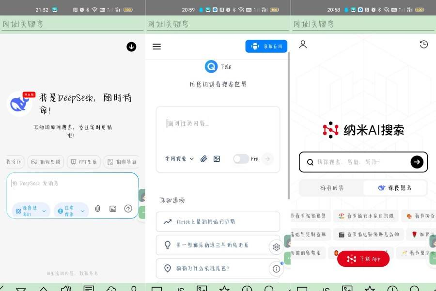Viewport: 436px width, 291px height.
Task: Click the Felo image upload icon
Action: point(217,159)
